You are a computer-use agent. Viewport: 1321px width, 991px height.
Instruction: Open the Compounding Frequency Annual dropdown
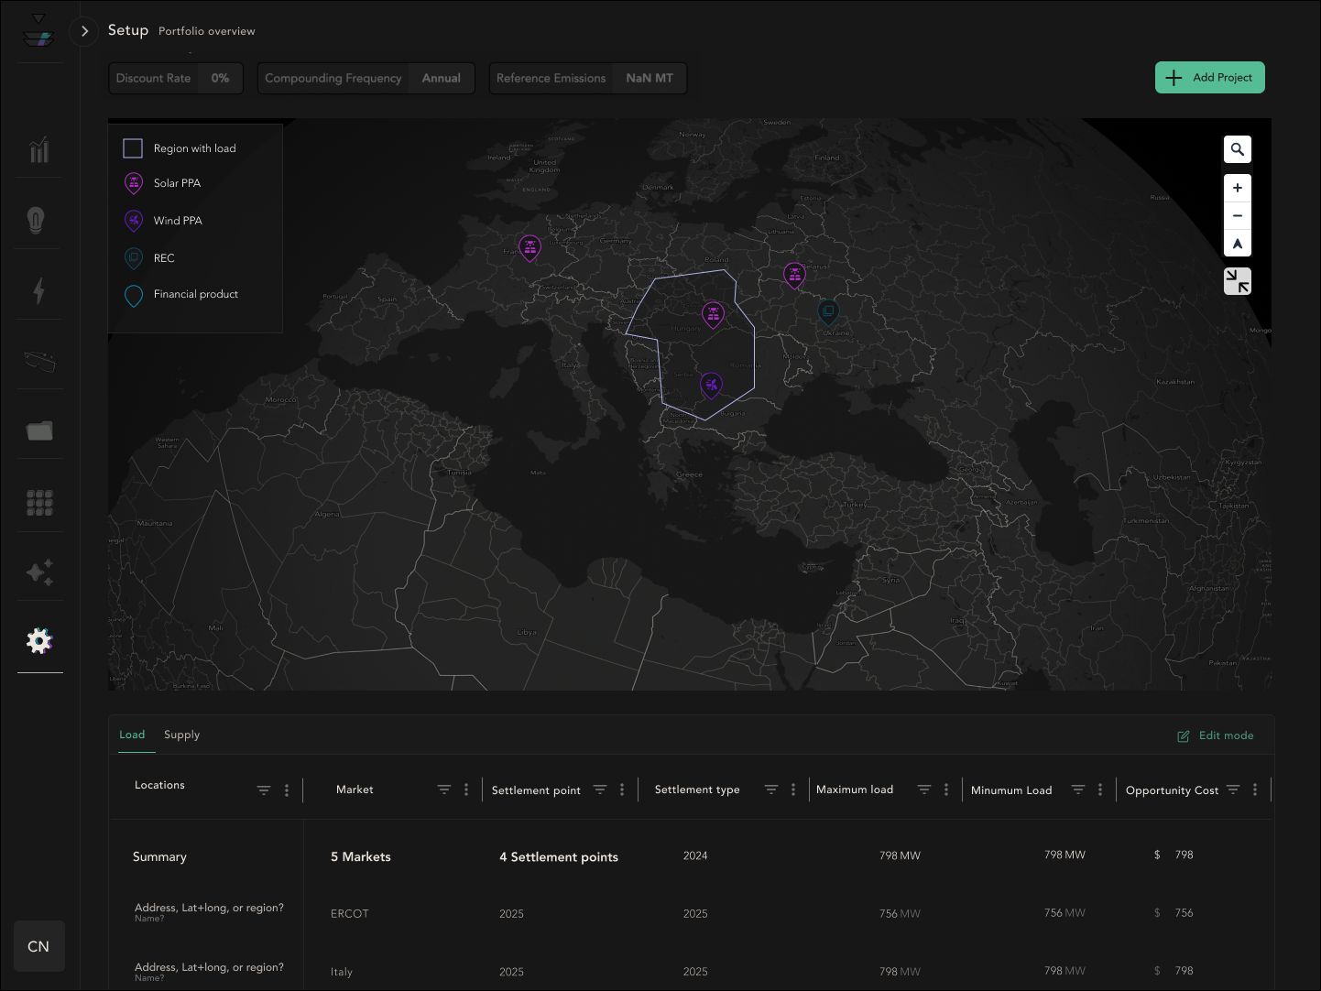click(x=366, y=78)
